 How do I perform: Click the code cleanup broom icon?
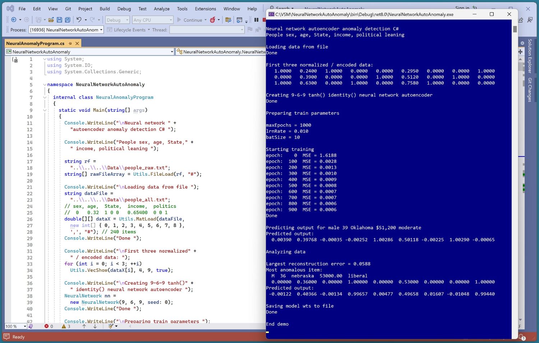pos(111,326)
